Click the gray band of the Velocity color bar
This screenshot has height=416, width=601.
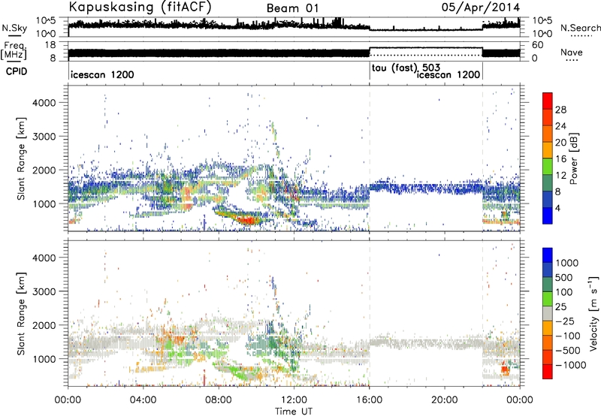tap(548, 313)
